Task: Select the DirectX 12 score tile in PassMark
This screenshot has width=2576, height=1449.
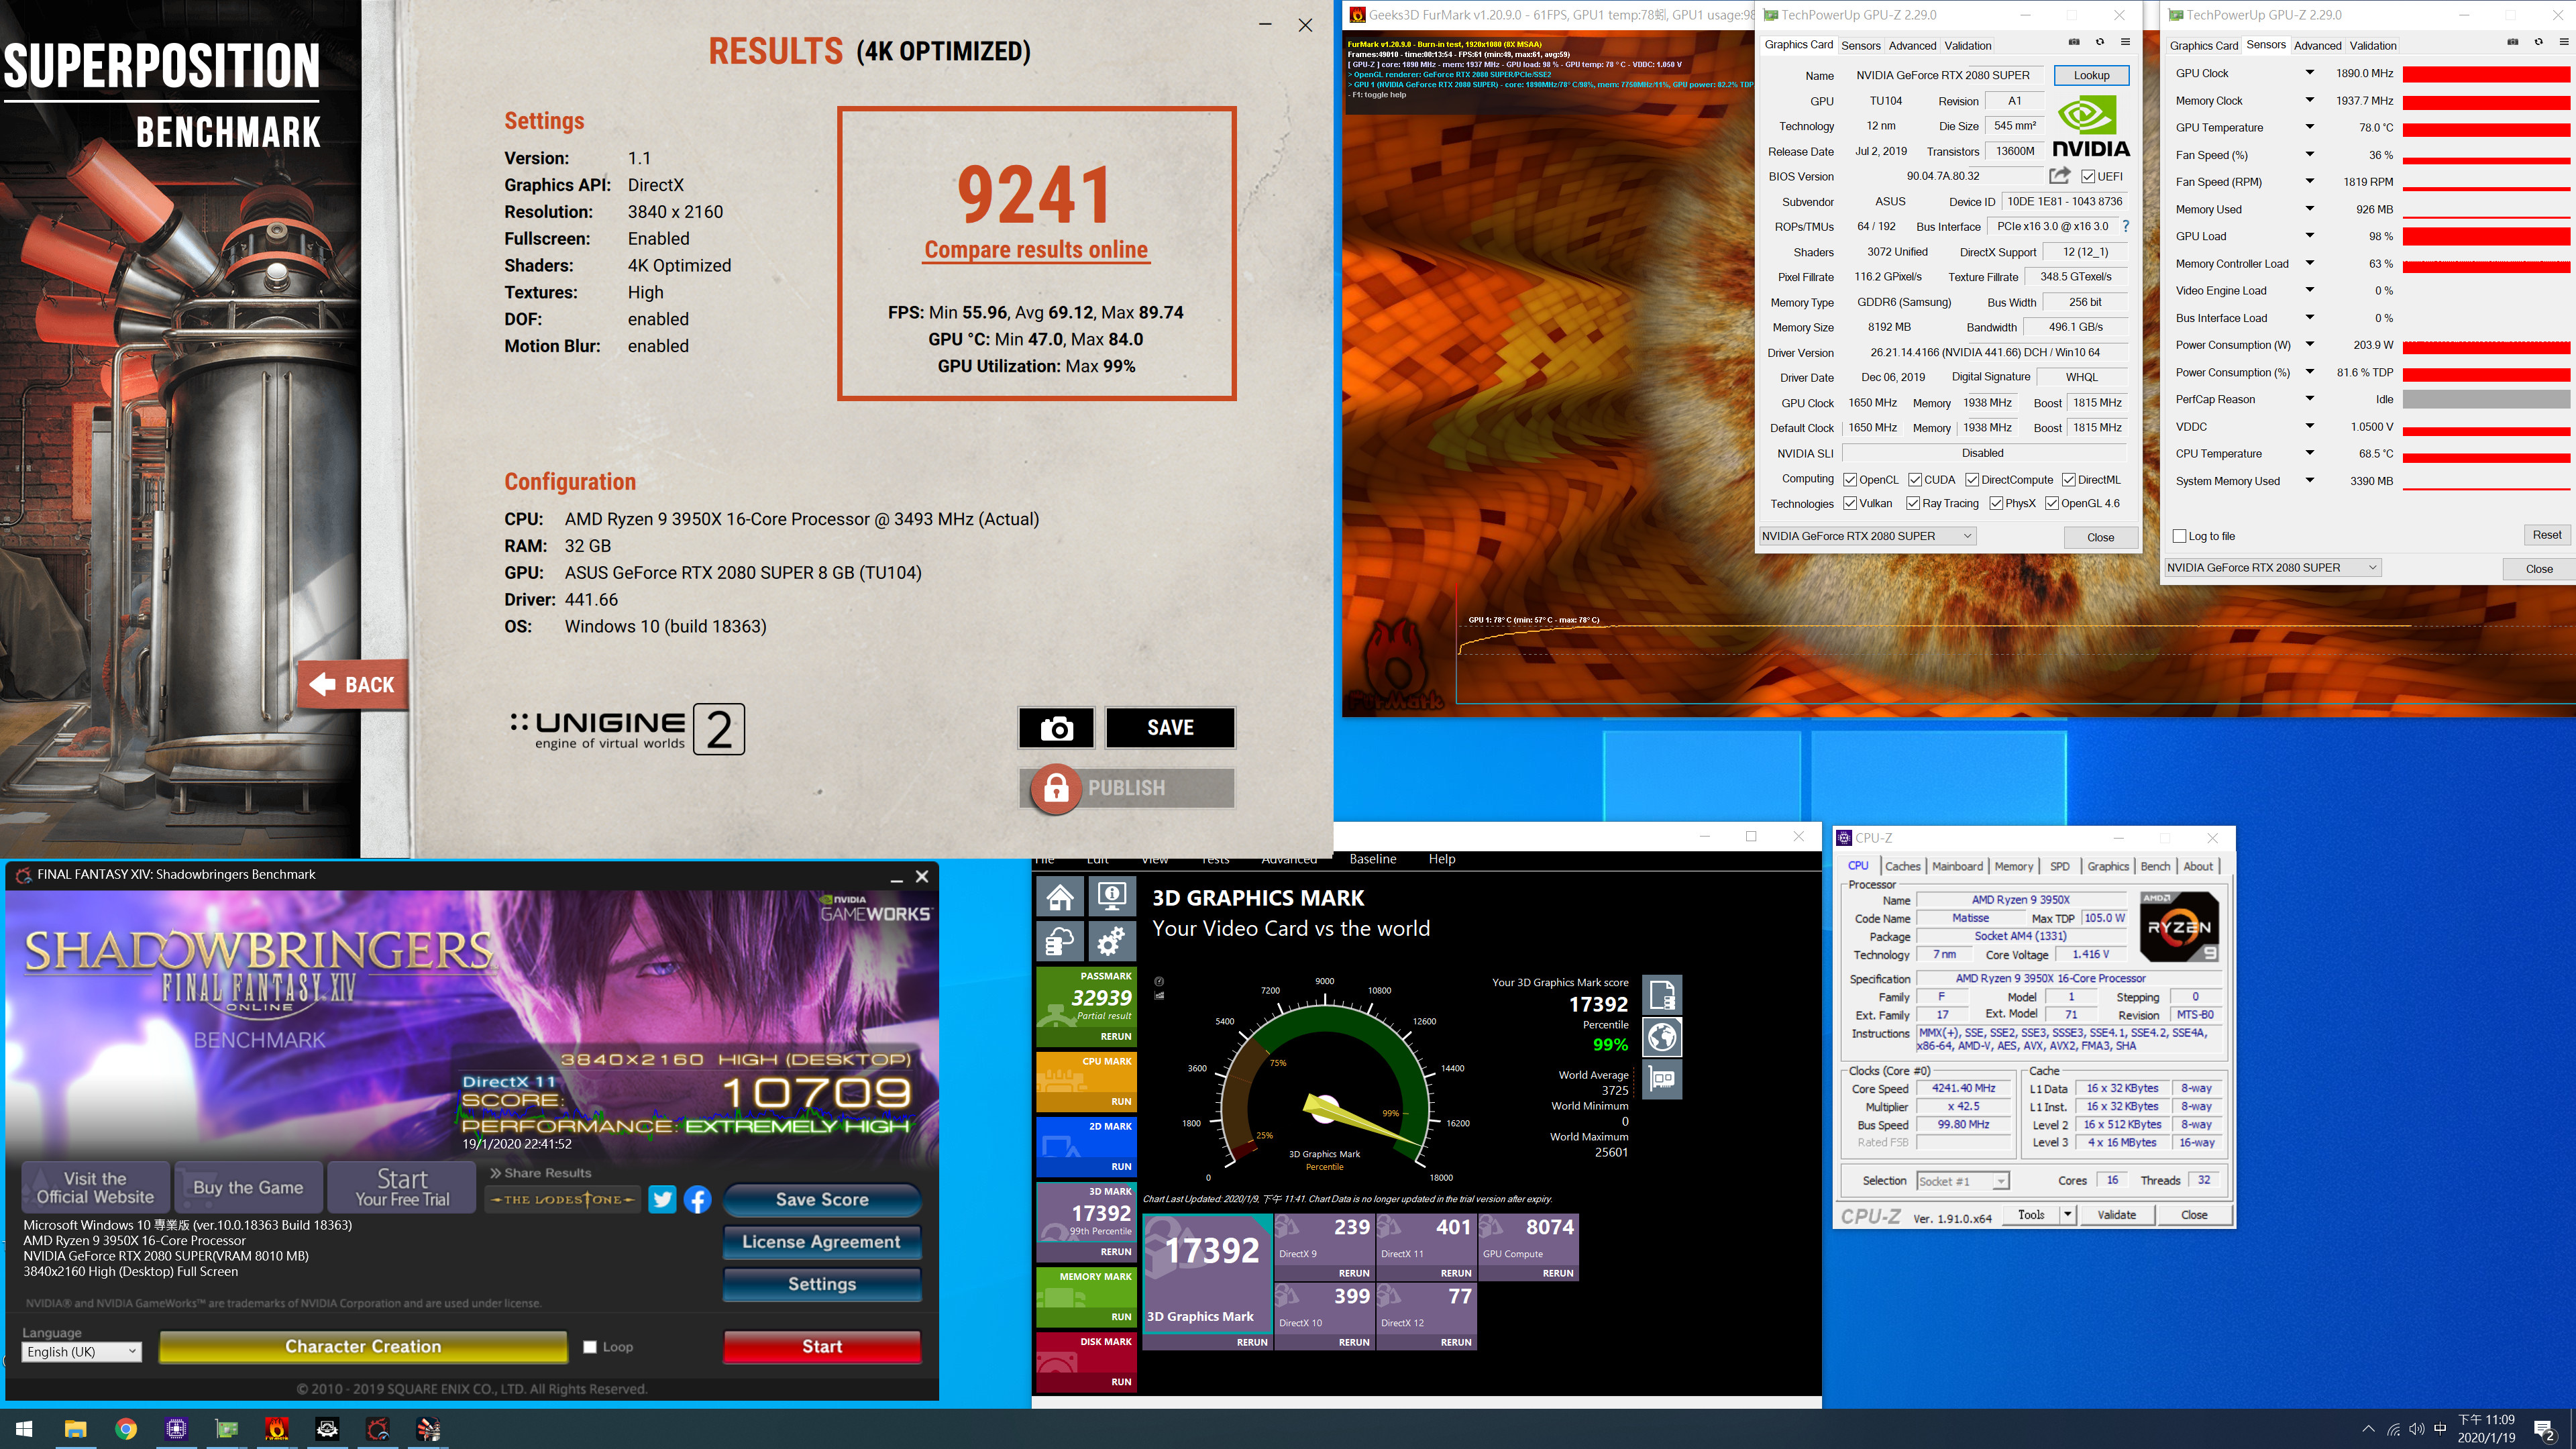Action: pos(1426,1316)
